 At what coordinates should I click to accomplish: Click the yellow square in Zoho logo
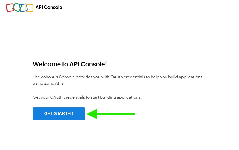pos(30,8)
